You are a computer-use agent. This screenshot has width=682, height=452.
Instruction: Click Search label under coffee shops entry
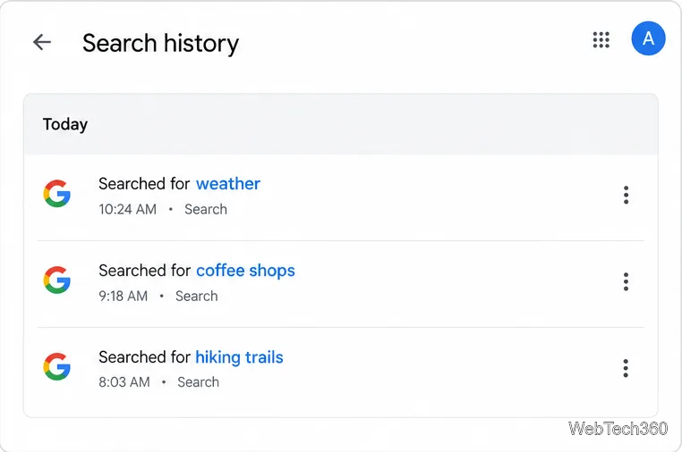197,297
